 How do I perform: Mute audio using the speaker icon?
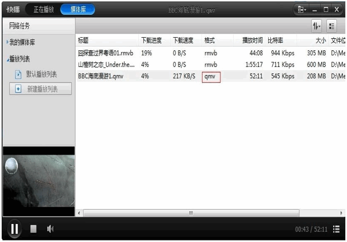pyautogui.click(x=50, y=229)
